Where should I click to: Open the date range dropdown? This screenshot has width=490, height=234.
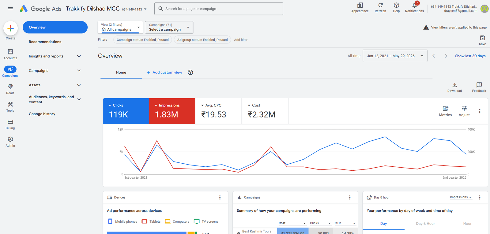395,56
